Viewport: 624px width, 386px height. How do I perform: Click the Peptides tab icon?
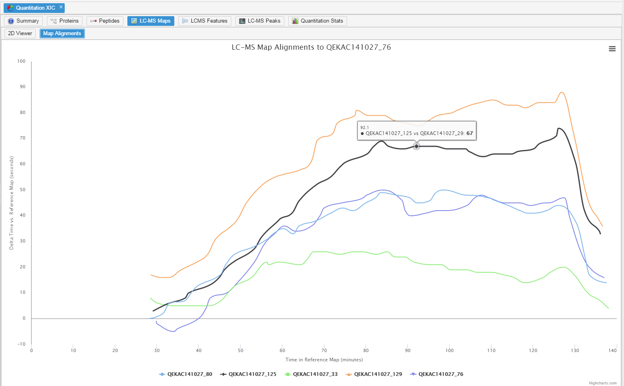(x=93, y=21)
